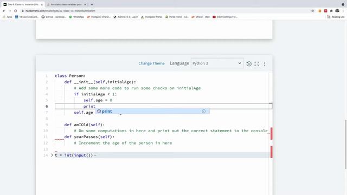Click the 't = int(input())' line

[x=74, y=155]
